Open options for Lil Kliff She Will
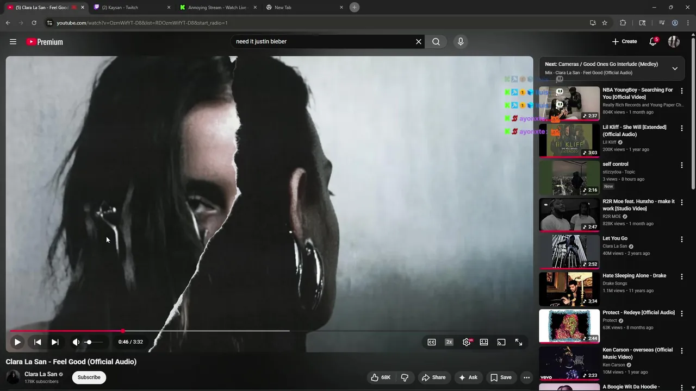 [x=682, y=128]
